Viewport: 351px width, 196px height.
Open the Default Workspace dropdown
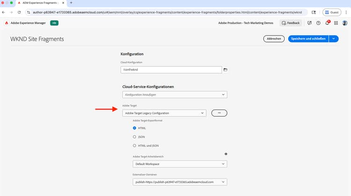point(180,164)
